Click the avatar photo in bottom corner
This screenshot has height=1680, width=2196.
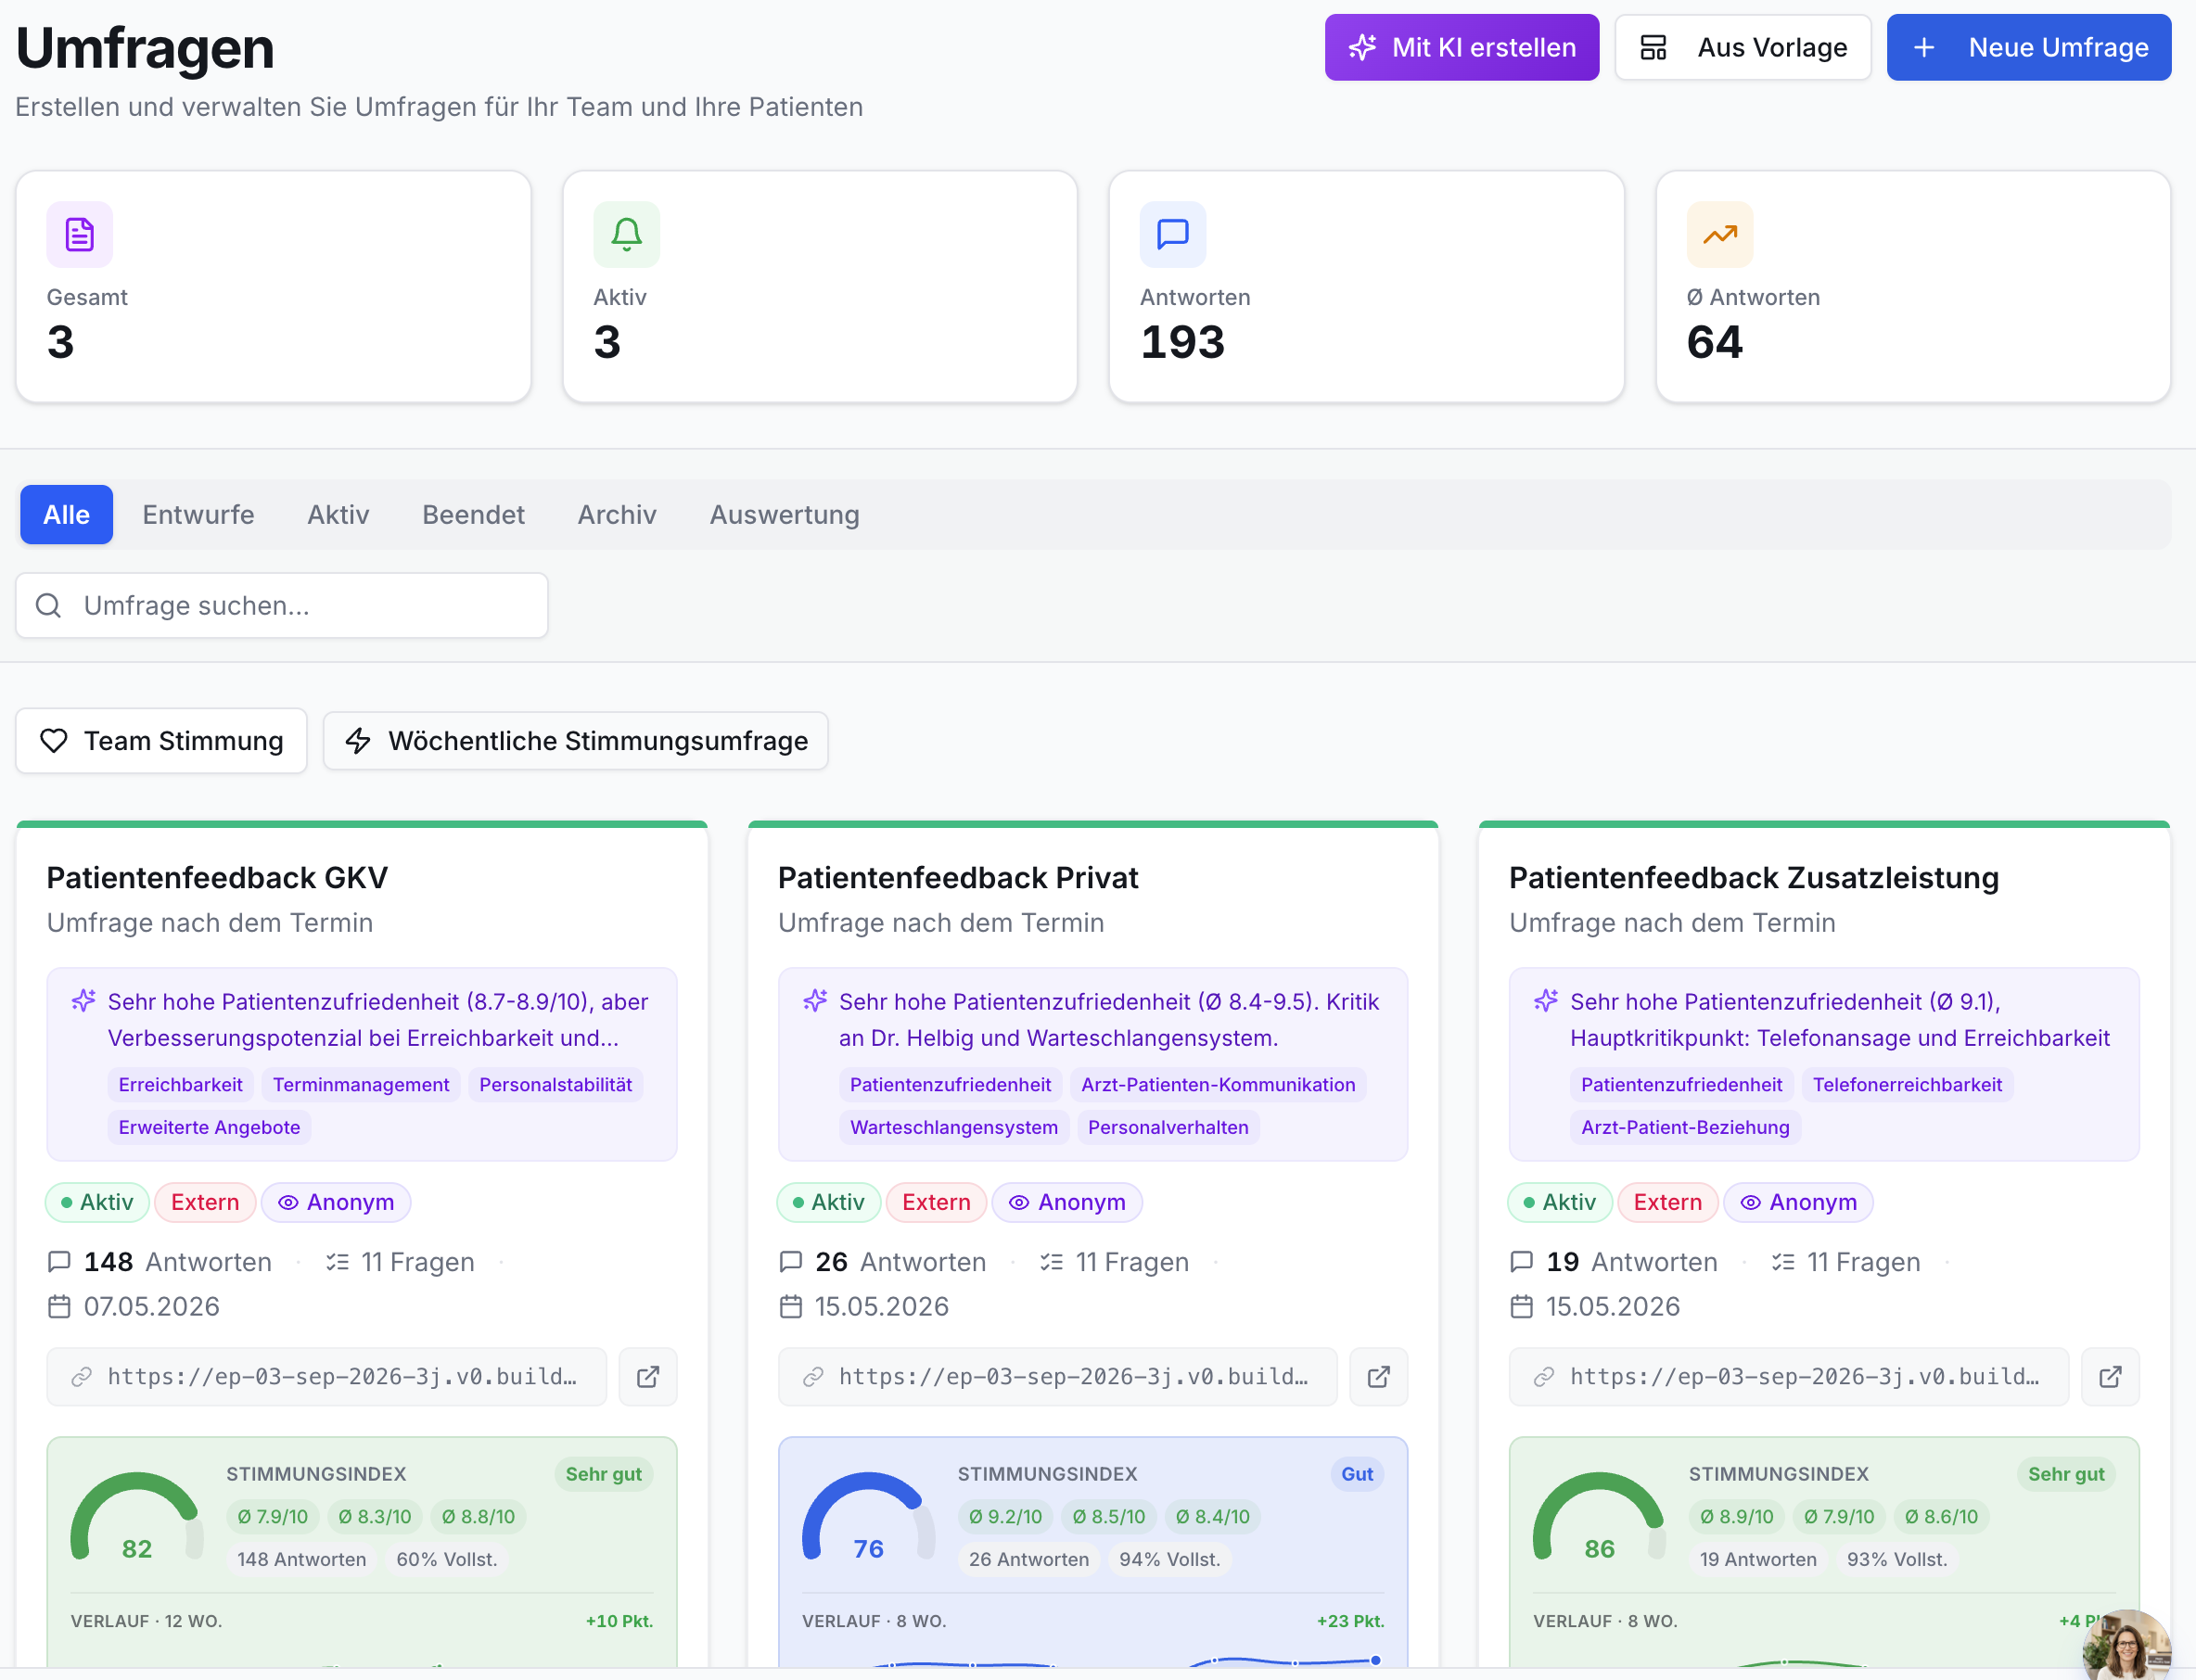[x=2127, y=1645]
